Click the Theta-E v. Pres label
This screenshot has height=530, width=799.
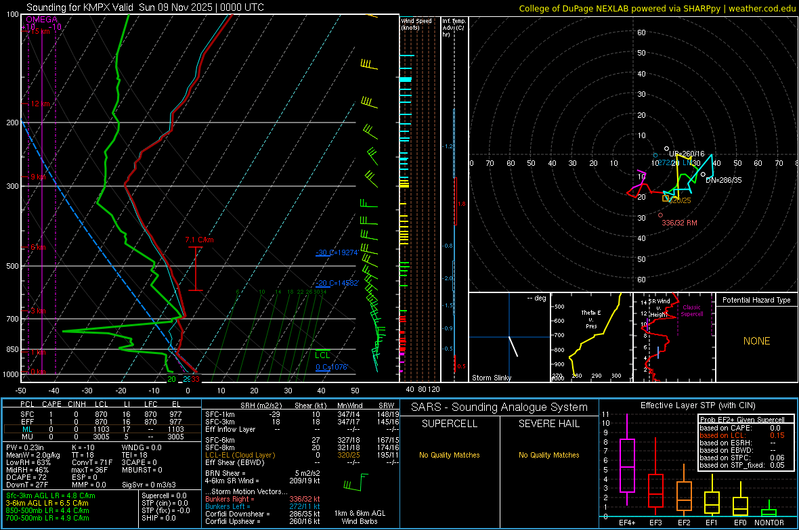(x=591, y=319)
